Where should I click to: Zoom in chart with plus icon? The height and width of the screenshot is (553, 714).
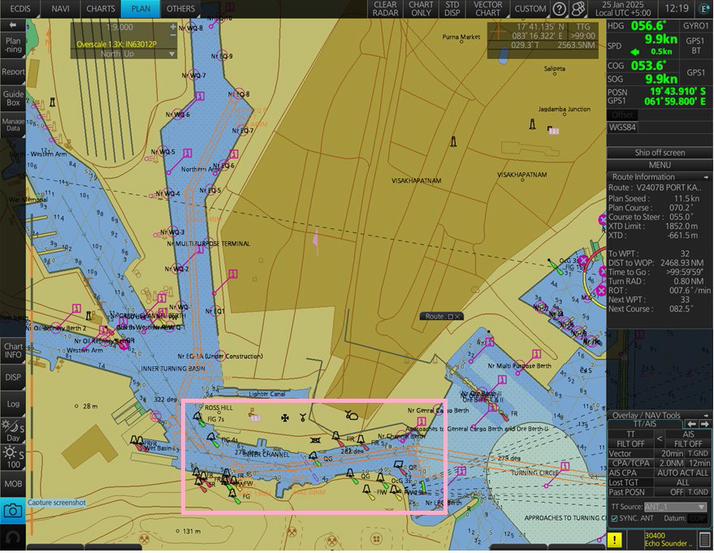(173, 27)
